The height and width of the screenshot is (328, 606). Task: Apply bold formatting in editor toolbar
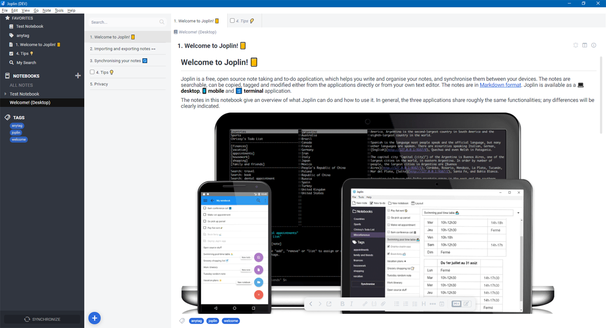[x=342, y=304]
